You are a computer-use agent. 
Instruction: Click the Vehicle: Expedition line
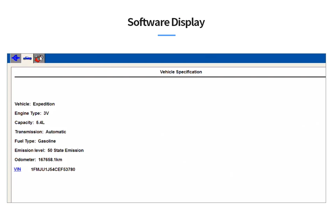(x=35, y=104)
